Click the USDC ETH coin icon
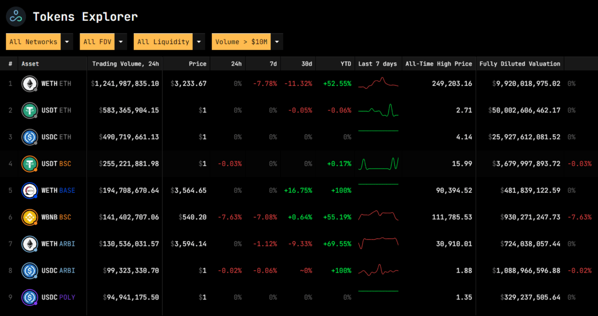The image size is (598, 316). (29, 137)
